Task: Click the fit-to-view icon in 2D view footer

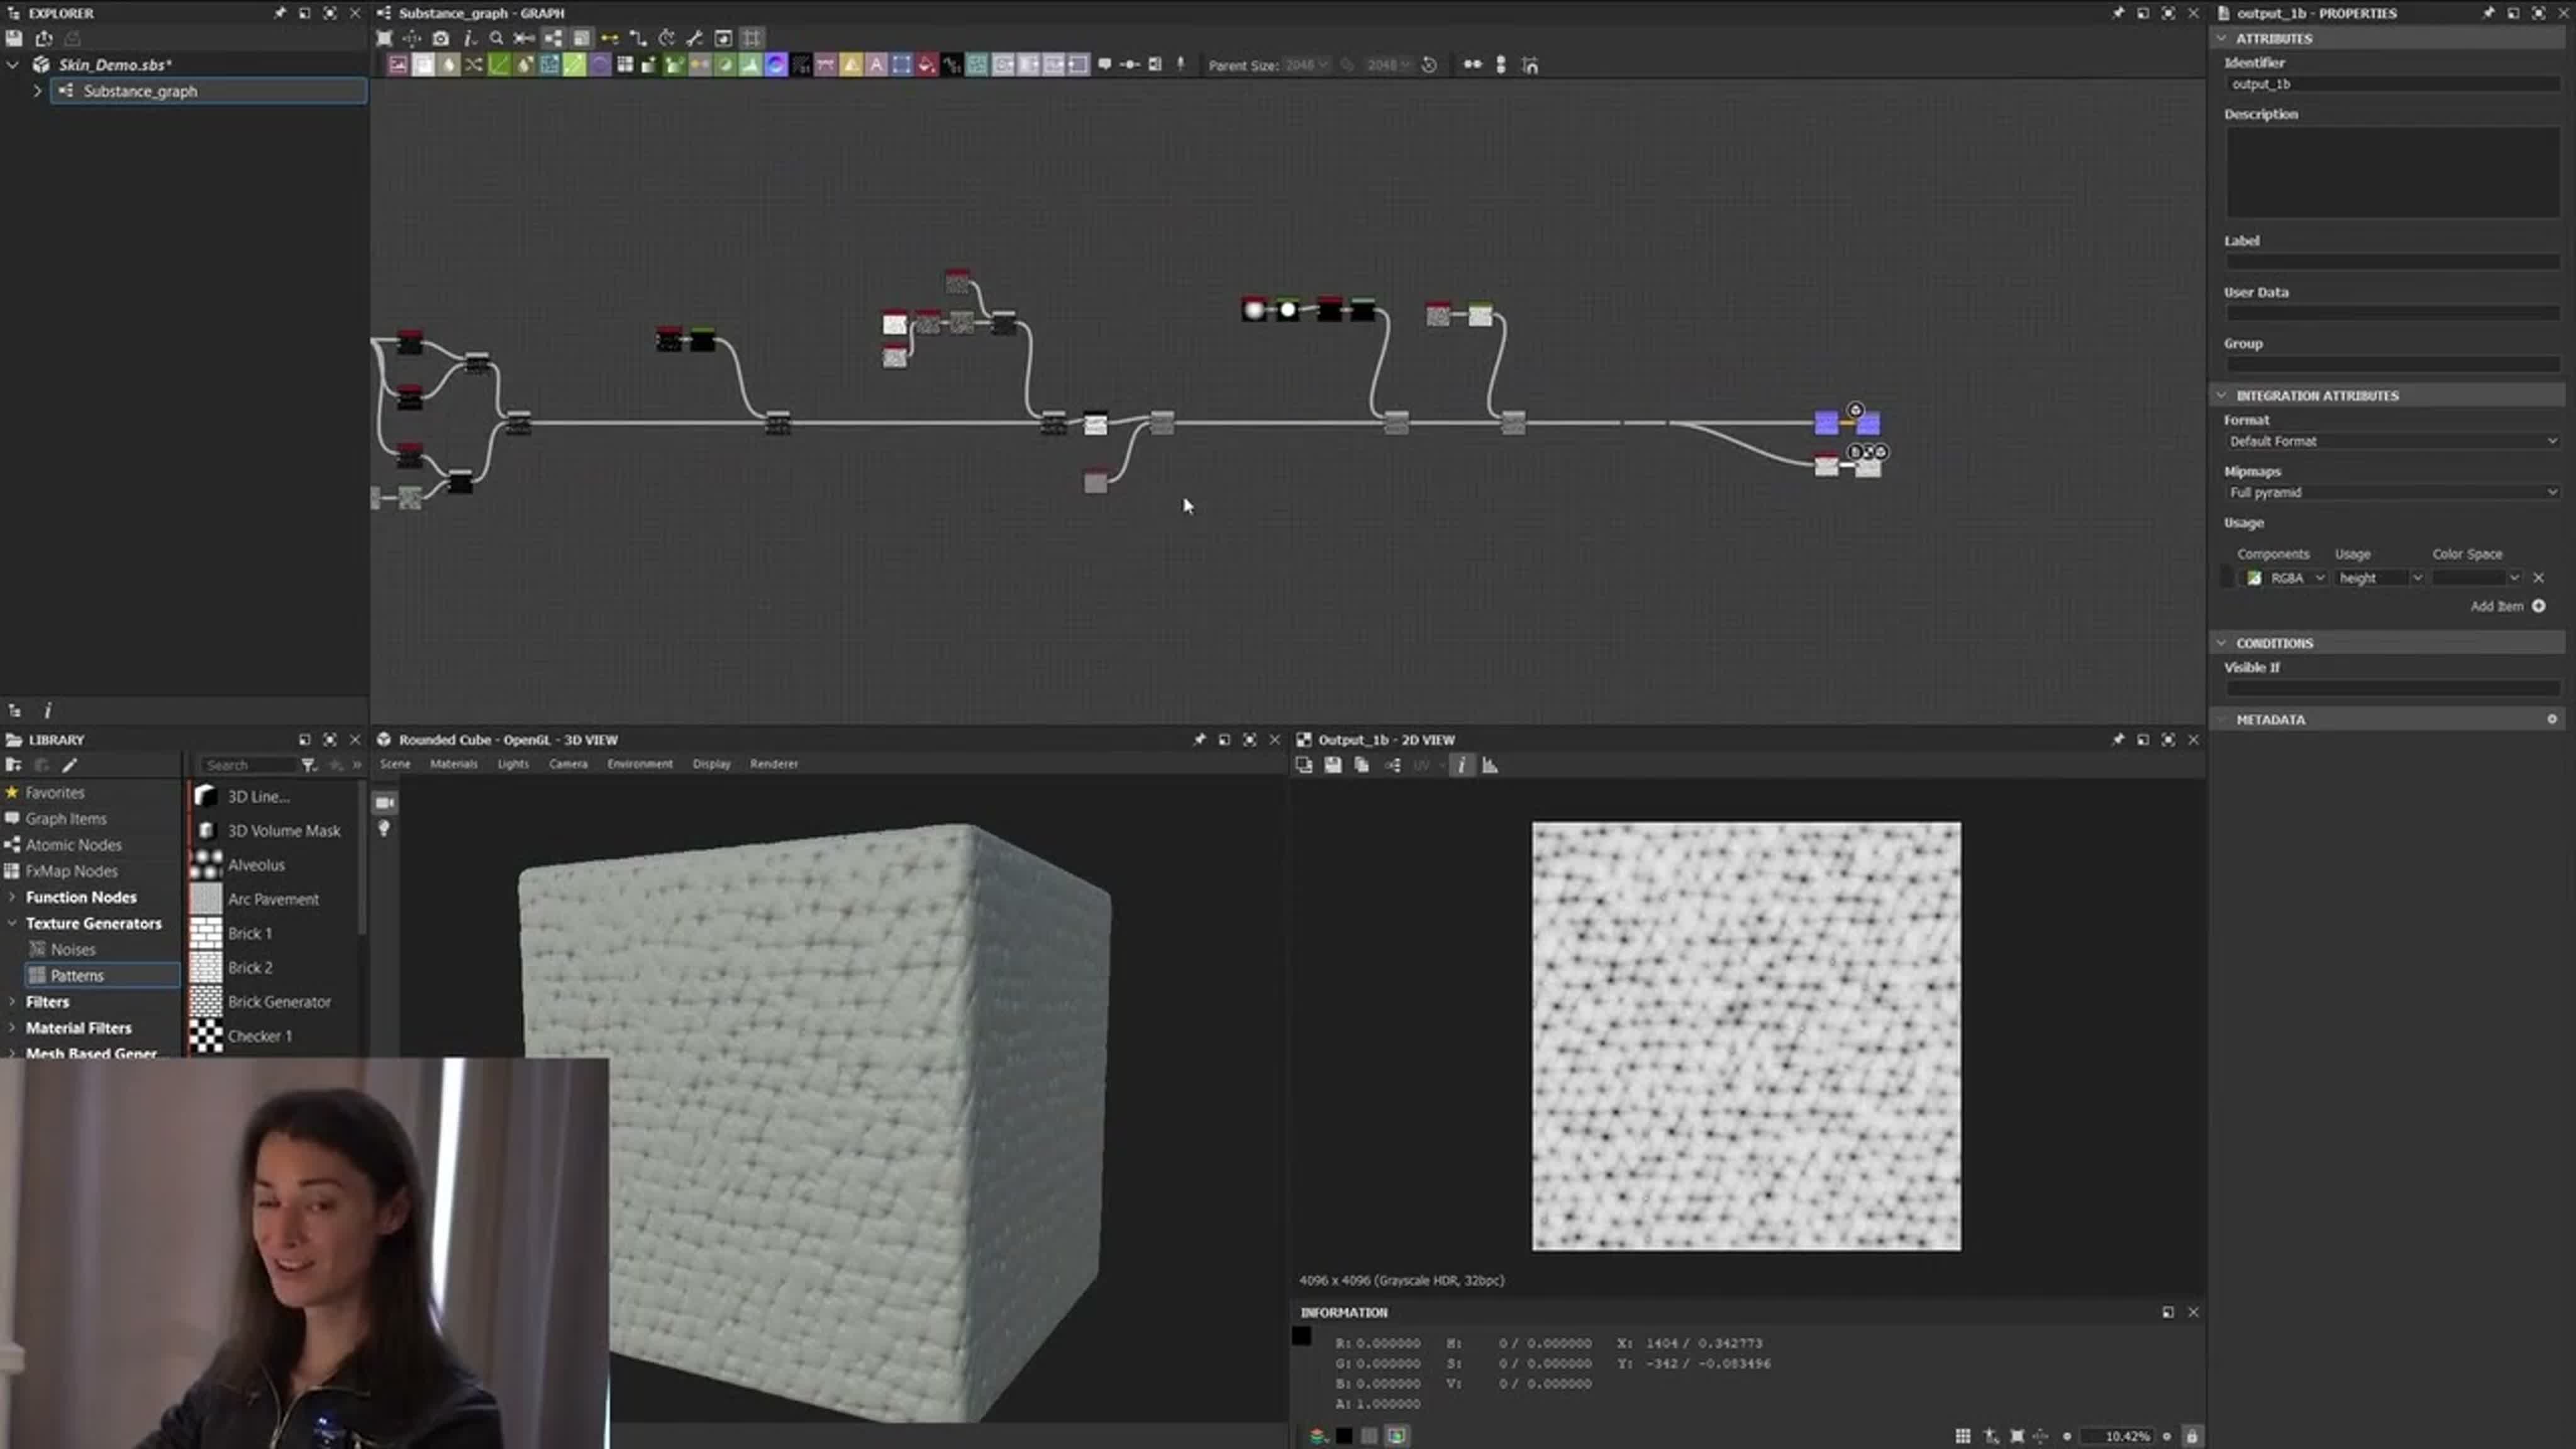Action: coord(2016,1436)
